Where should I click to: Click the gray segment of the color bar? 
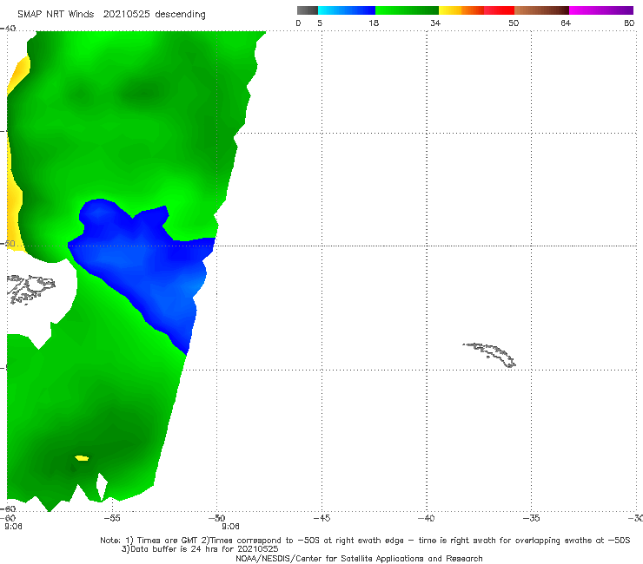click(308, 10)
